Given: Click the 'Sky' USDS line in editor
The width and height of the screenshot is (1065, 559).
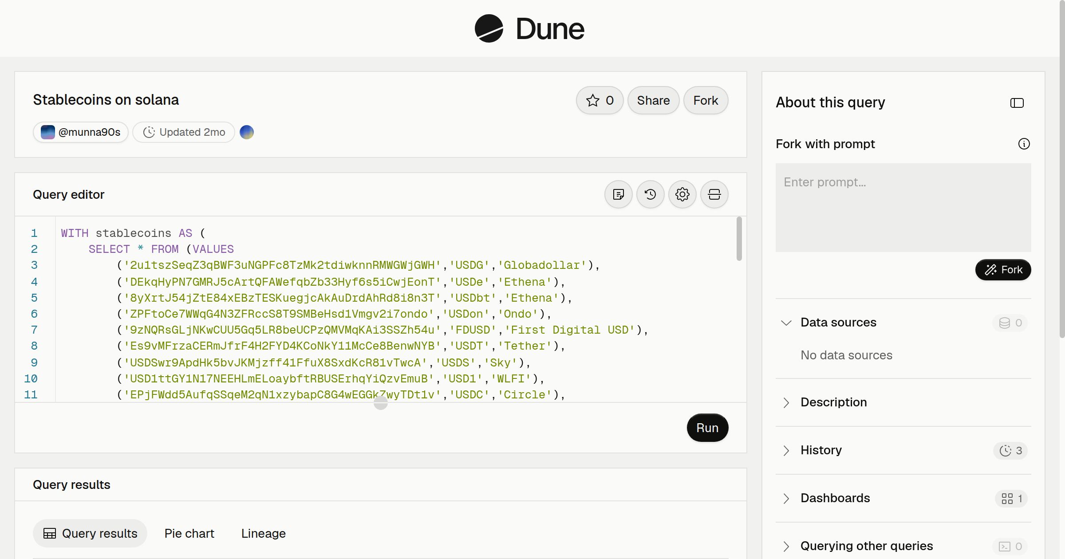Looking at the screenshot, I should click(x=324, y=363).
